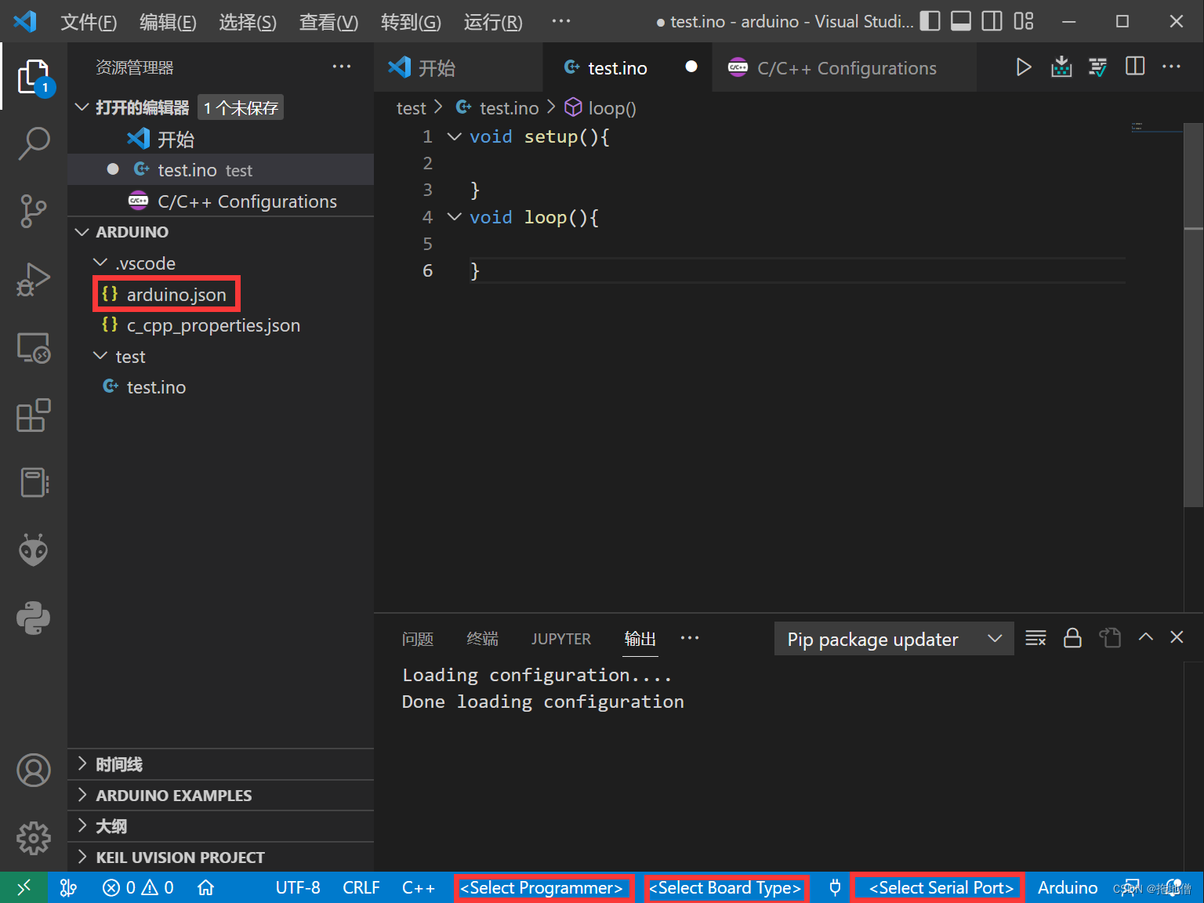Fold the loop() function at line 4
Screen dimensions: 1204x903
point(454,216)
